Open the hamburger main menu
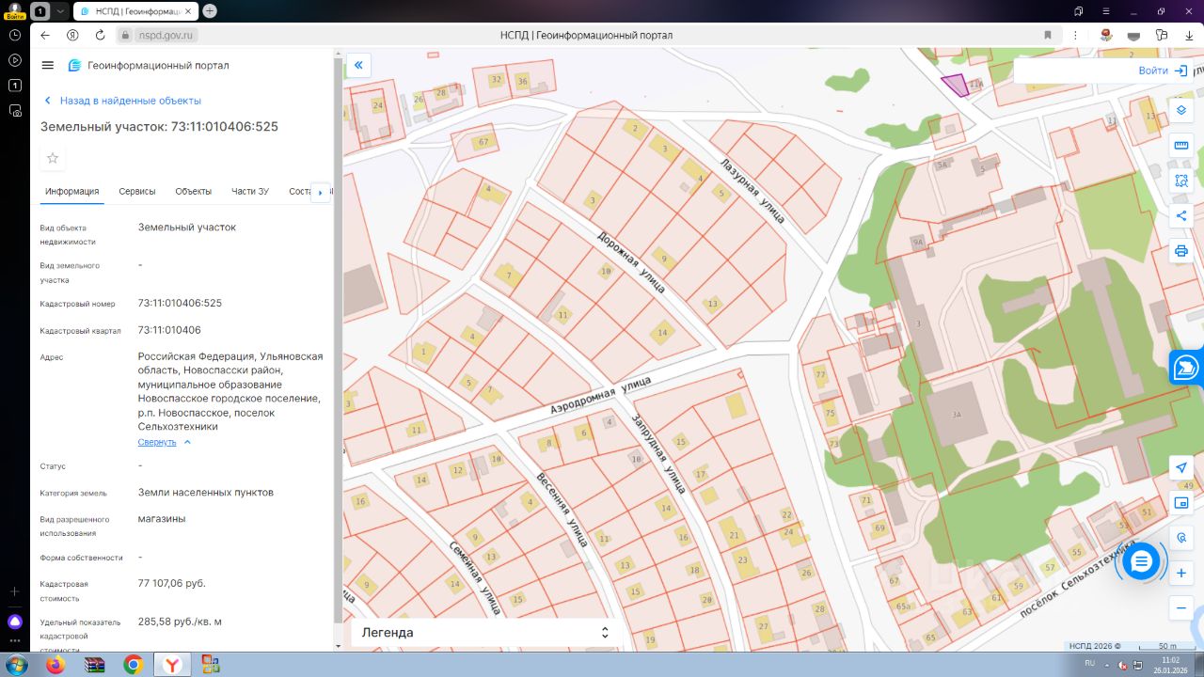 pyautogui.click(x=48, y=65)
